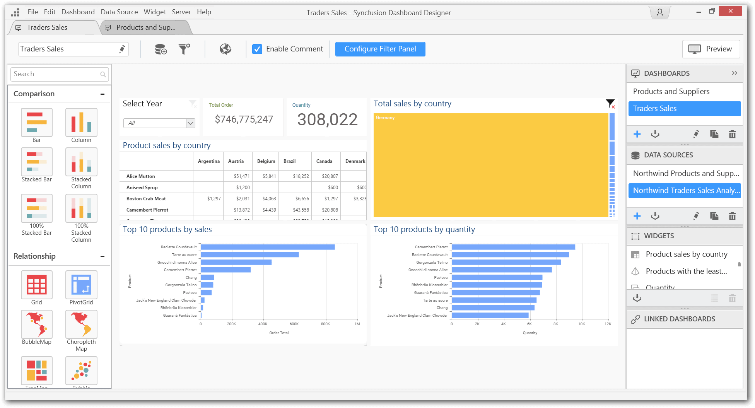The image size is (755, 408).
Task: Select the Stacked Bar widget icon
Action: coord(37,162)
